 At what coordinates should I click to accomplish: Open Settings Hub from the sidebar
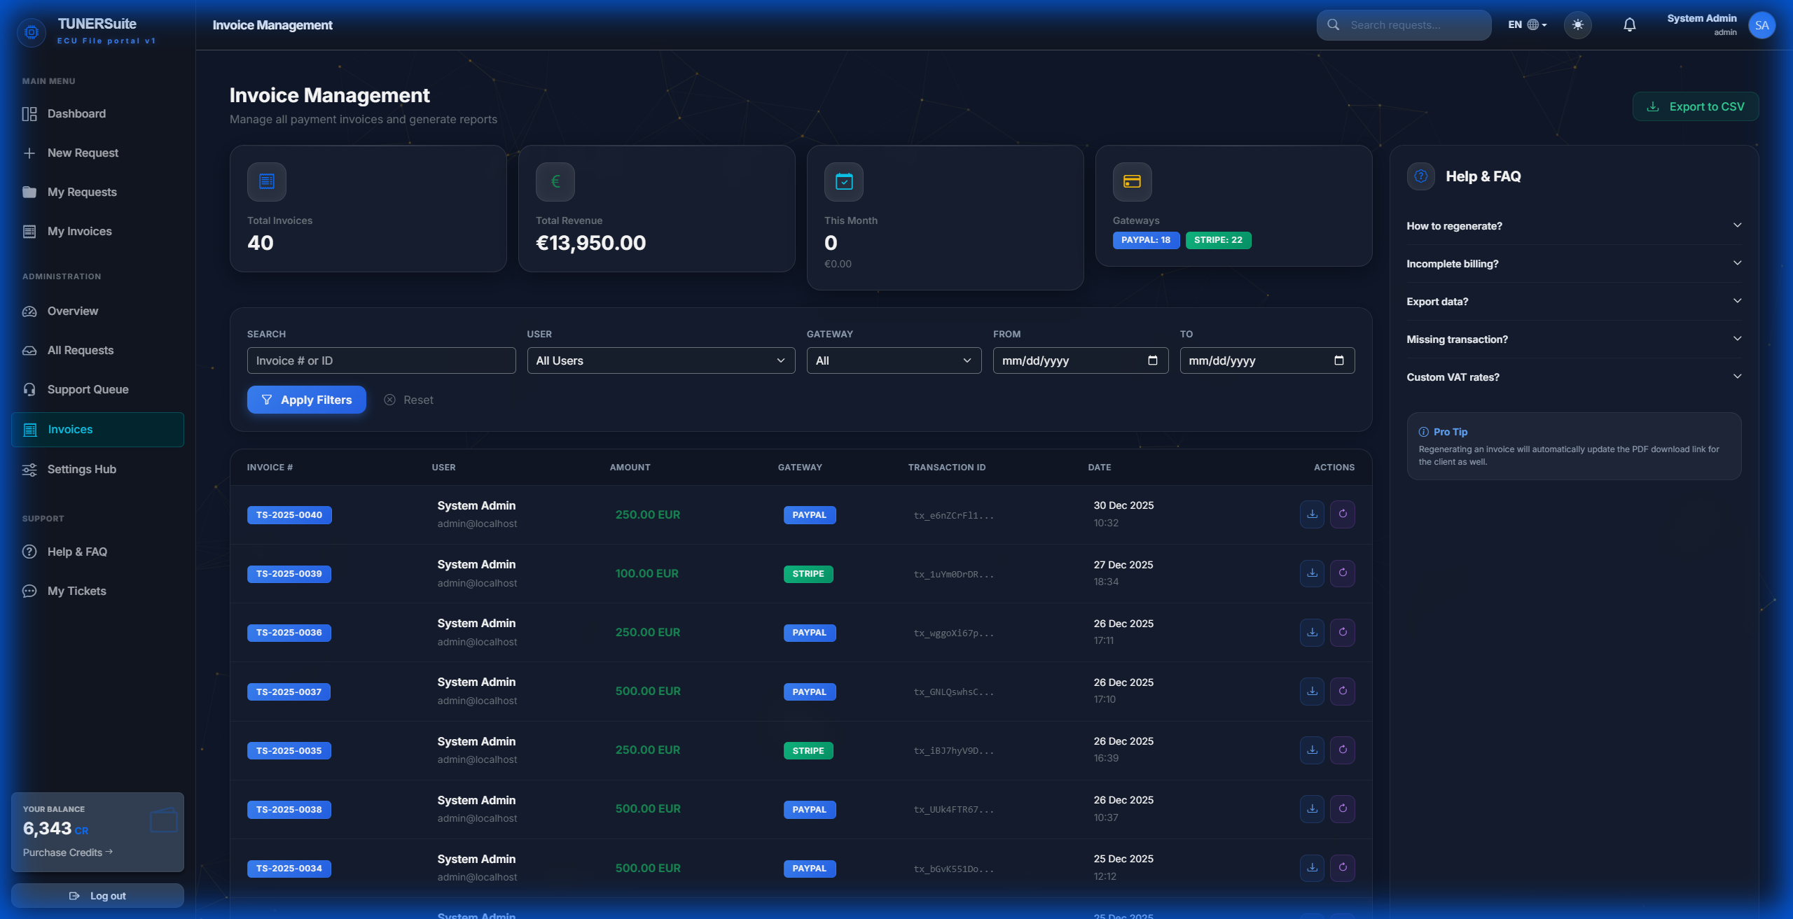click(82, 469)
